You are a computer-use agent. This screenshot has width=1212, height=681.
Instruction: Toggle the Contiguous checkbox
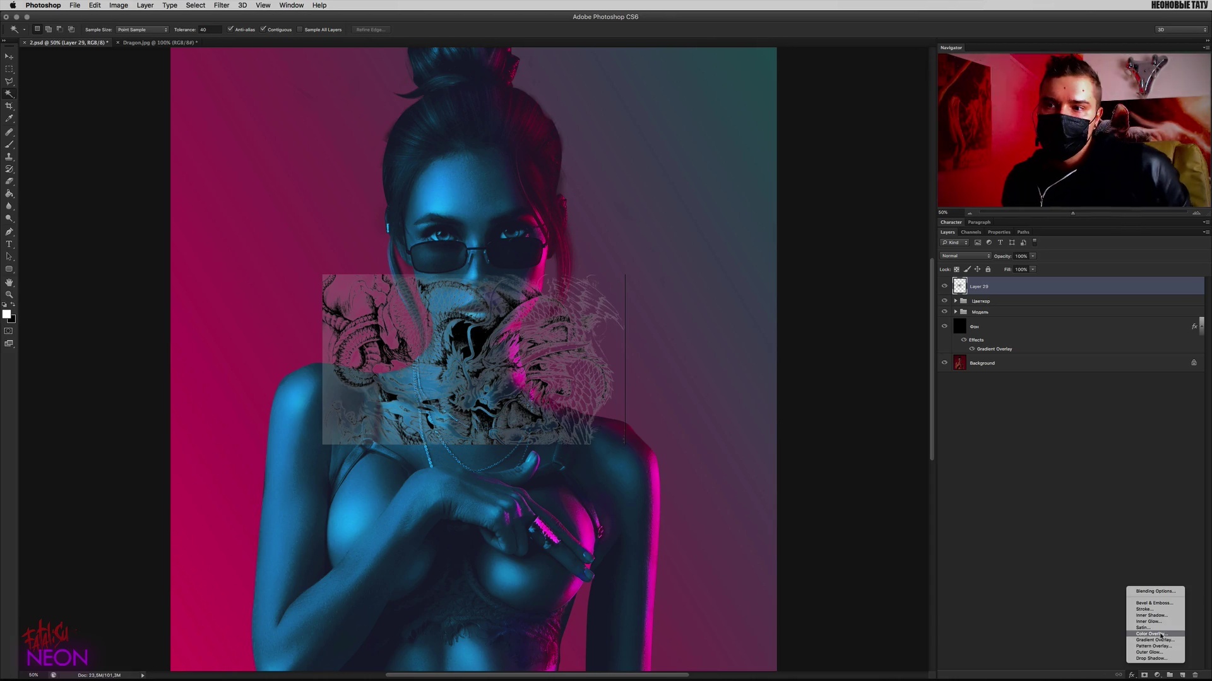coord(263,29)
